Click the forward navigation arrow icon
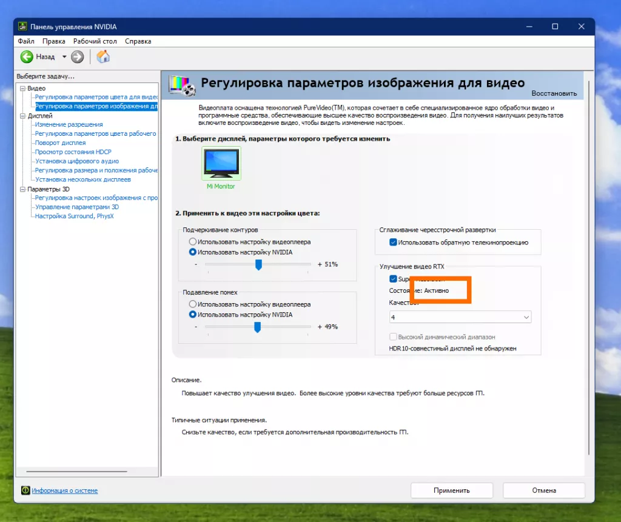 tap(76, 56)
